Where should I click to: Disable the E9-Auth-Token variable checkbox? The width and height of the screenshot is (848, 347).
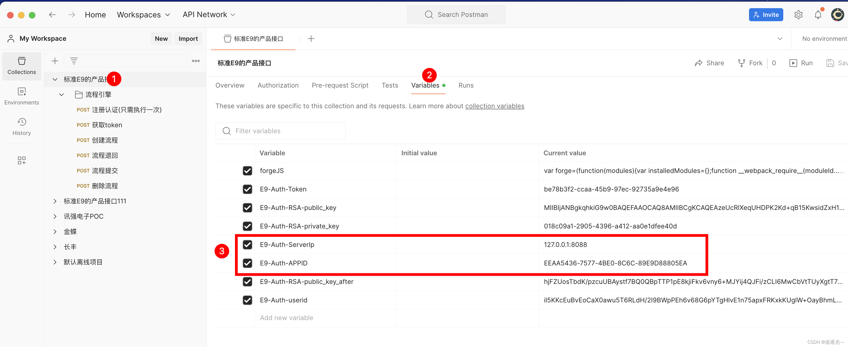[x=247, y=189]
